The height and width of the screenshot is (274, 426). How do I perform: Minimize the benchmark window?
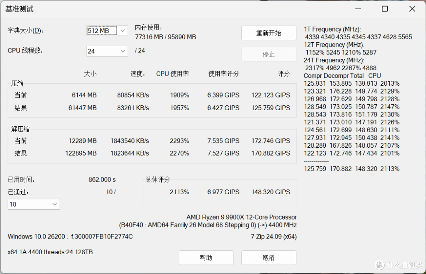point(358,9)
